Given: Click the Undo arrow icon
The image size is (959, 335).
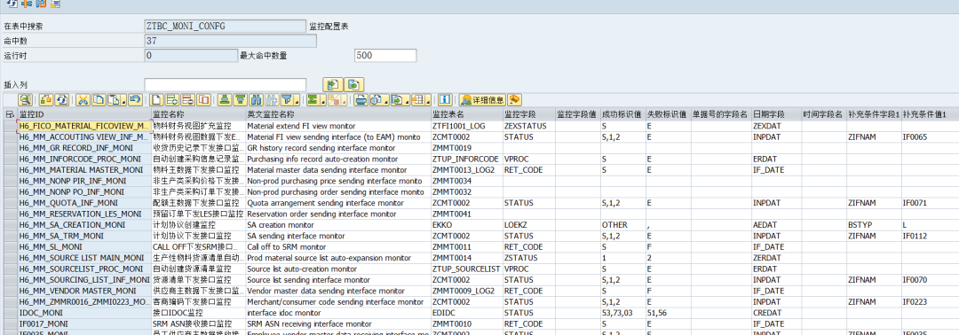Looking at the screenshot, I should coord(135,99).
